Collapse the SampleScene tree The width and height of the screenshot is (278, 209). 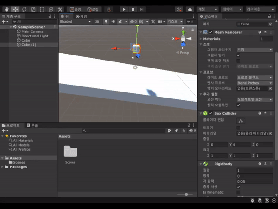click(x=11, y=27)
